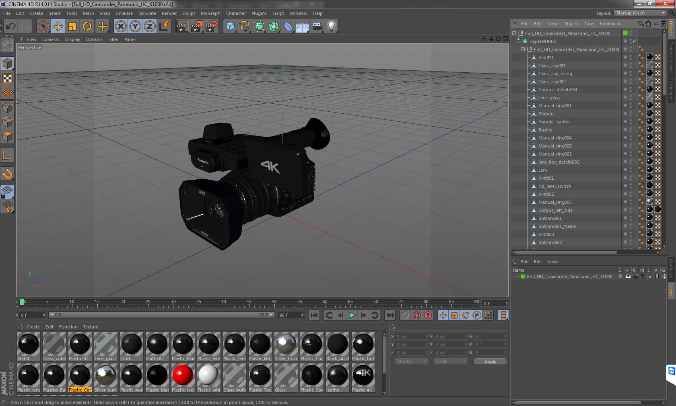Image resolution: width=676 pixels, height=406 pixels.
Task: Play the animation forward
Action: pos(352,315)
